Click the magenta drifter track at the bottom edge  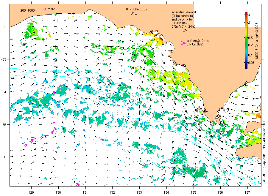click(x=78, y=184)
